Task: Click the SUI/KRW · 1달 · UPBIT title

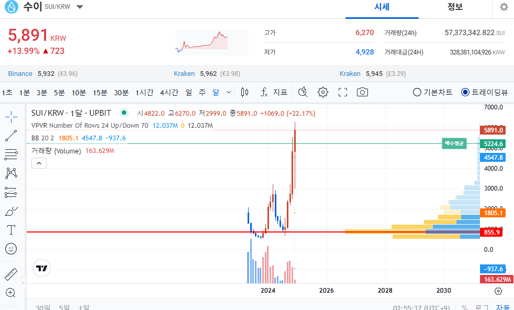Action: 71,113
